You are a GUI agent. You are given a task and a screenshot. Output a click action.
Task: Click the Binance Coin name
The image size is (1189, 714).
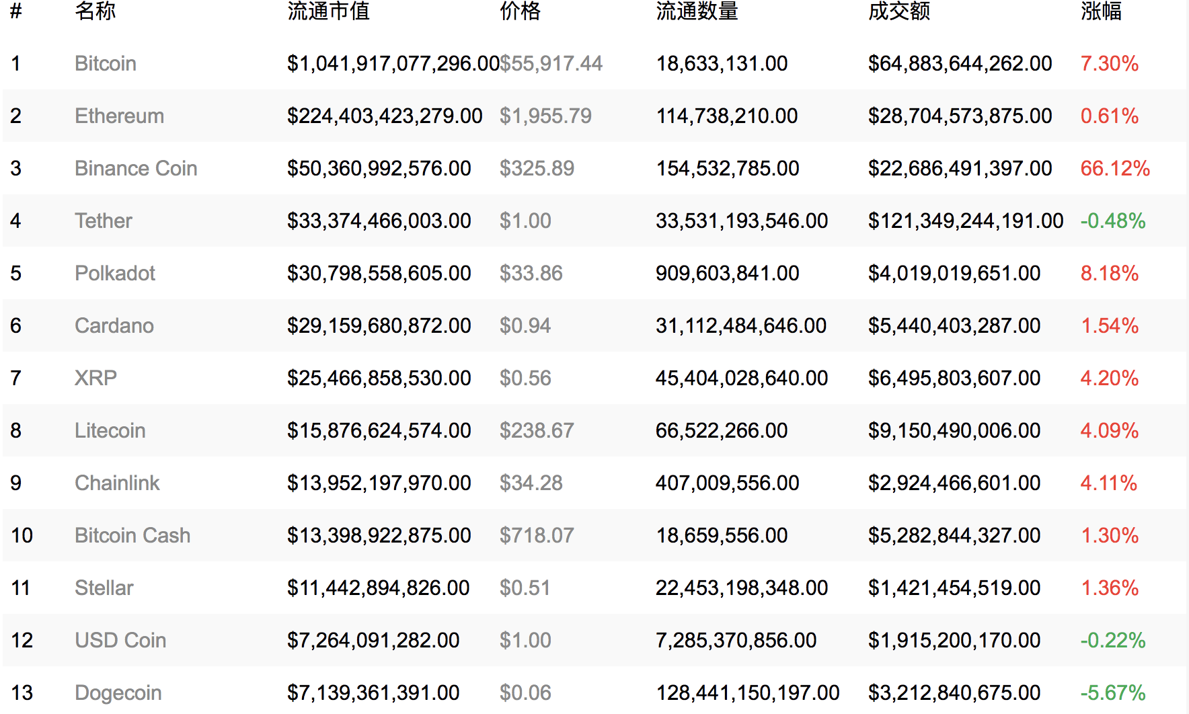[136, 168]
